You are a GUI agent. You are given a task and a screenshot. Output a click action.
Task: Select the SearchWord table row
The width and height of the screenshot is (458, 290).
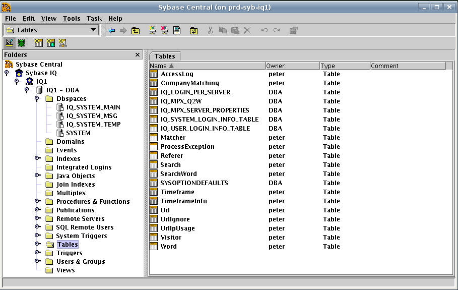[178, 174]
